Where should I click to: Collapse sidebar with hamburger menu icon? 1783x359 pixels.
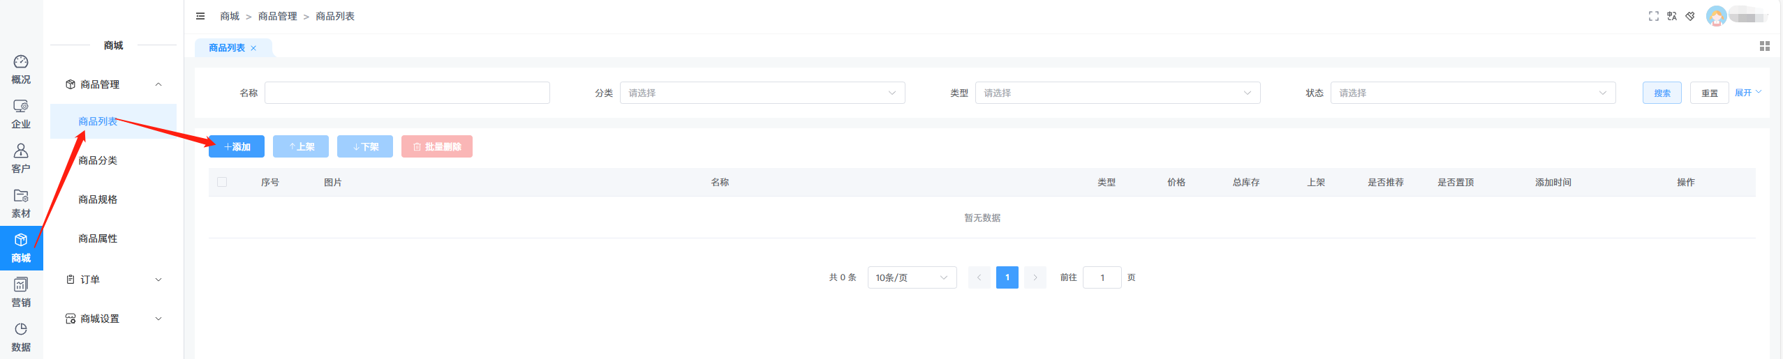click(x=200, y=16)
